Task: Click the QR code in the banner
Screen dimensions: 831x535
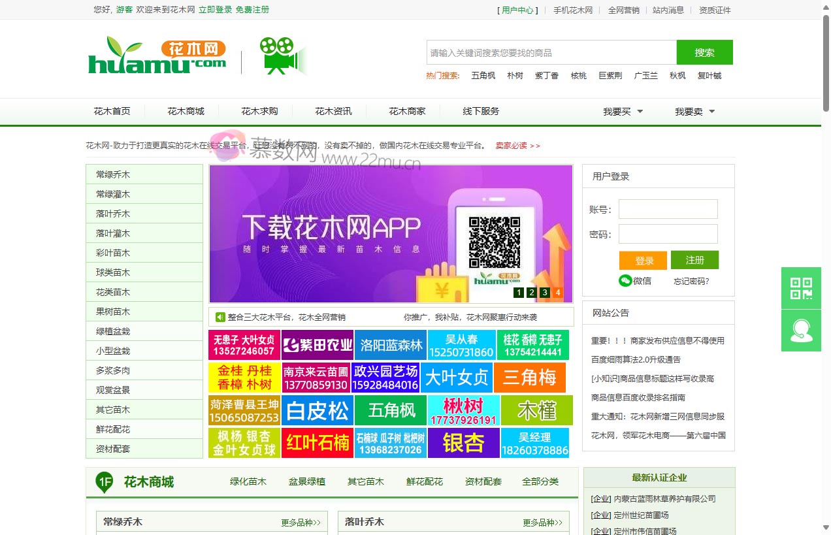Action: (x=495, y=242)
